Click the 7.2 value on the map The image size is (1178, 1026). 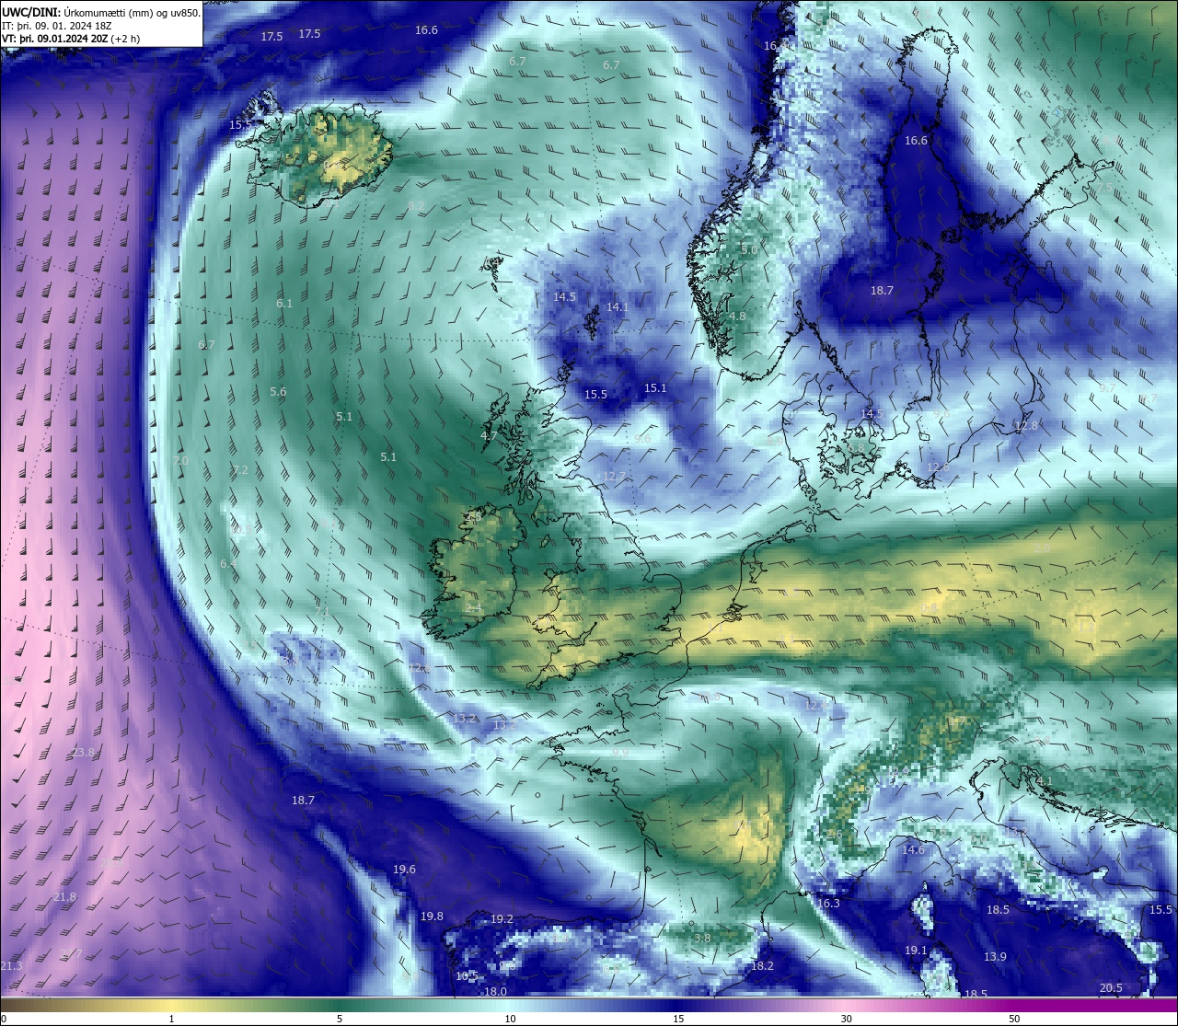point(240,469)
